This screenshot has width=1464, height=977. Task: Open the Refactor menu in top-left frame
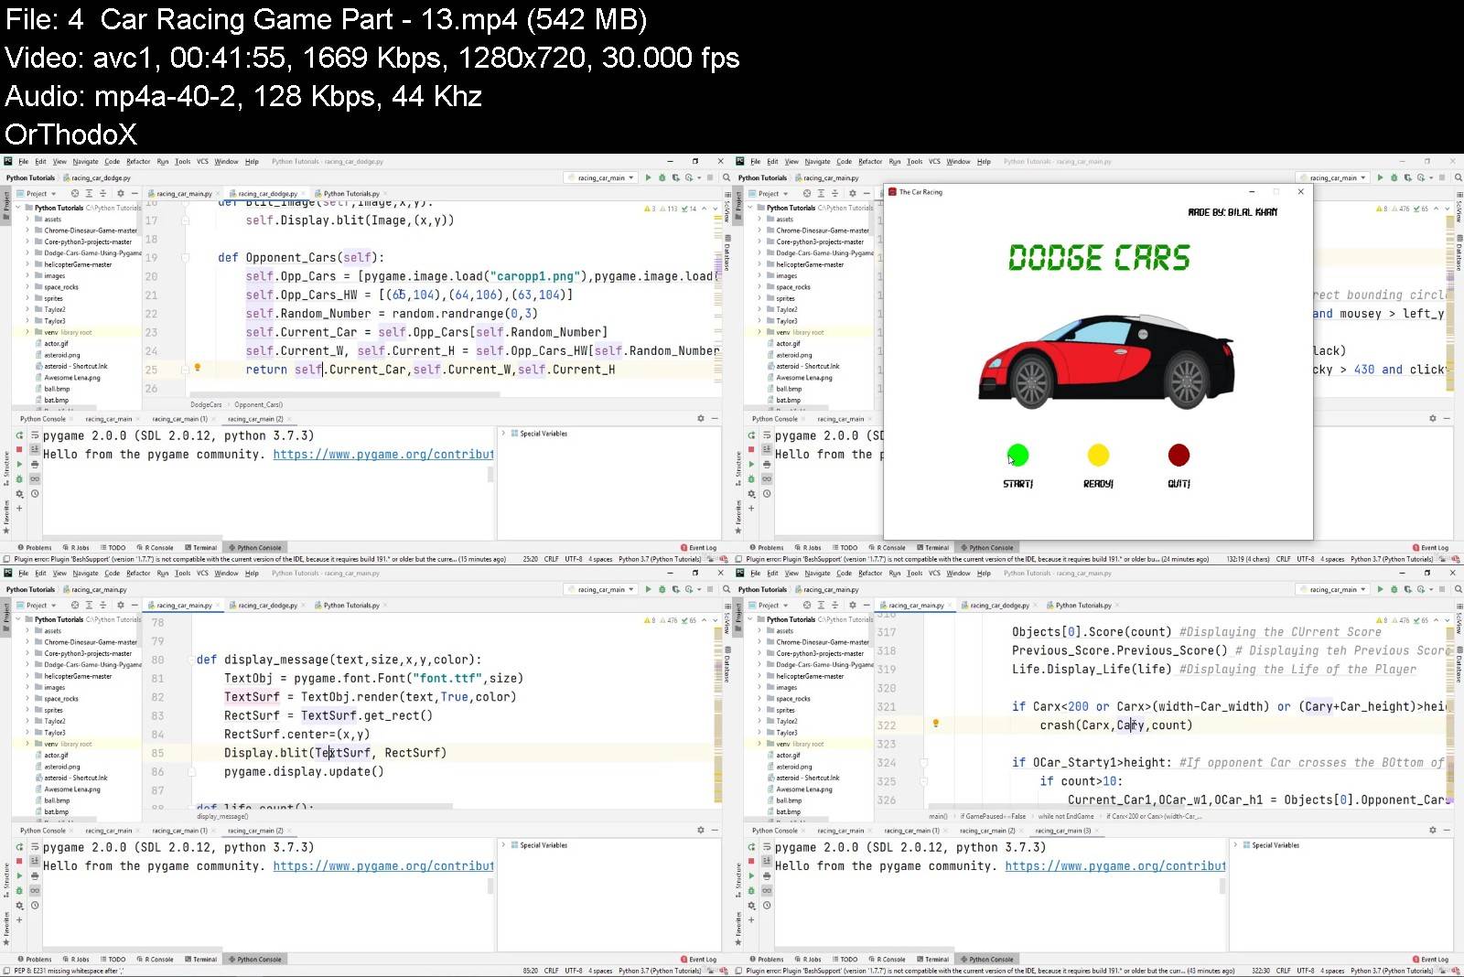coord(138,161)
